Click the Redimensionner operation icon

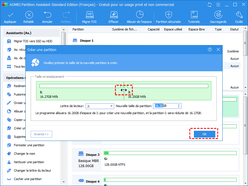pos(9,86)
